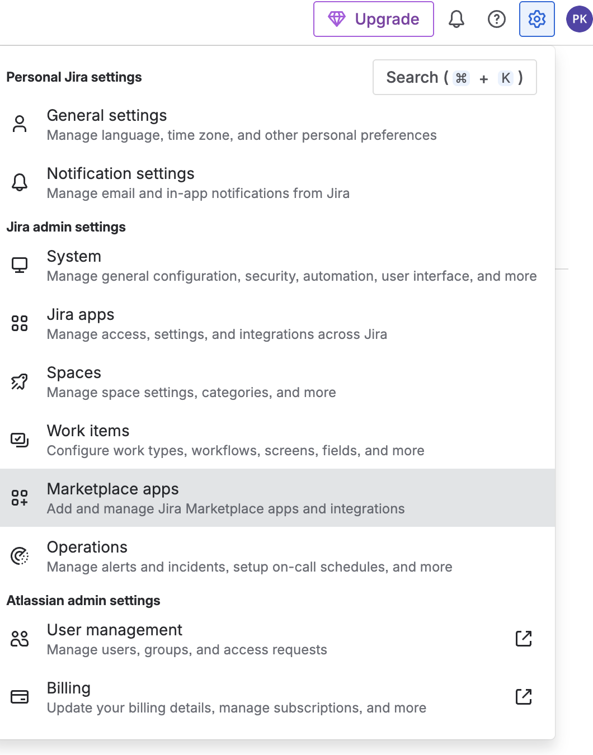Click the Upgrade button
This screenshot has height=755, width=593.
tap(373, 19)
